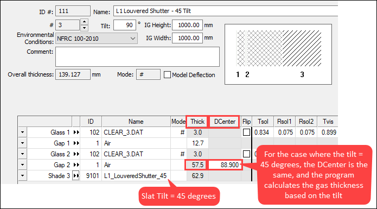Click the Thick column header
Image resolution: width=377 pixels, height=209 pixels.
coord(197,122)
